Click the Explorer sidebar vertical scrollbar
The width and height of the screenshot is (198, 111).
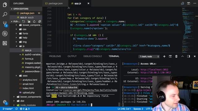point(41,55)
